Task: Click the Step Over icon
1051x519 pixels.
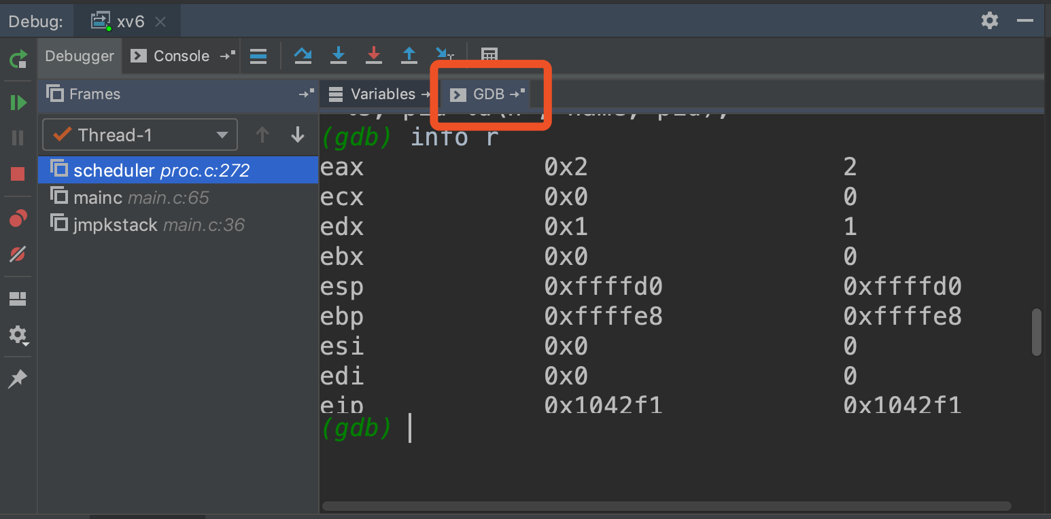Action: click(303, 56)
